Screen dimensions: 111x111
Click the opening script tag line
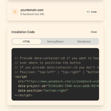click(x=21, y=77)
